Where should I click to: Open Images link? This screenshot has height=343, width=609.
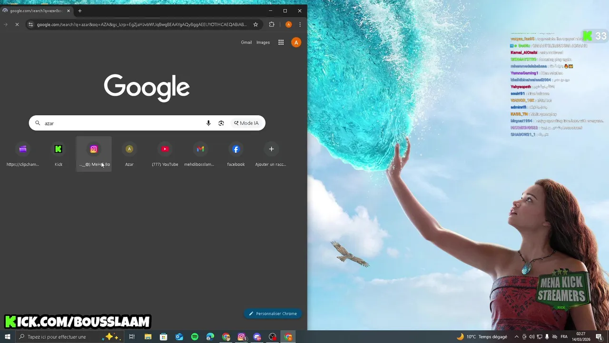(263, 42)
